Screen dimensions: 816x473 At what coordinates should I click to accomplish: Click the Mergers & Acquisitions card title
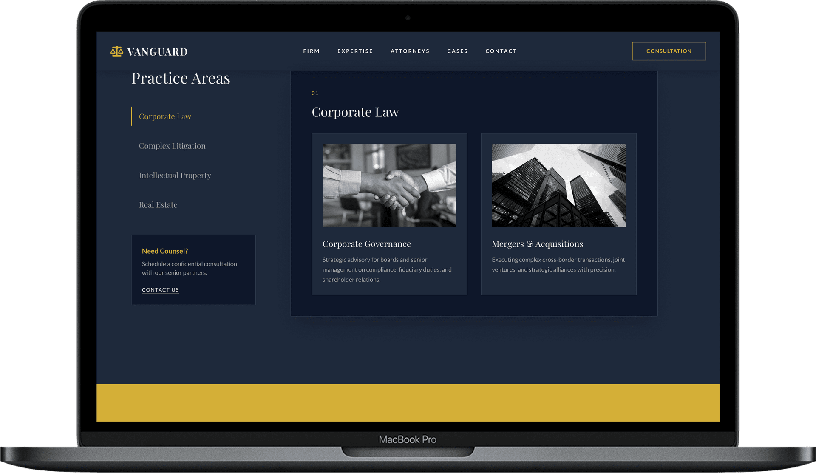[537, 244]
